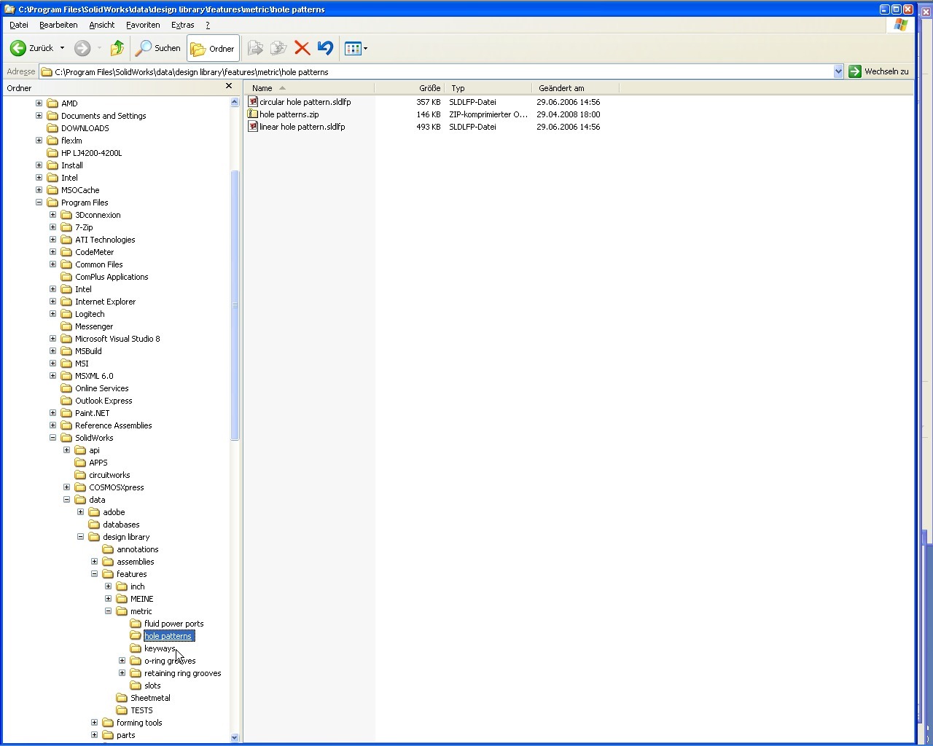The height and width of the screenshot is (746, 933).
Task: Open the Ansicht menu
Action: click(x=102, y=25)
